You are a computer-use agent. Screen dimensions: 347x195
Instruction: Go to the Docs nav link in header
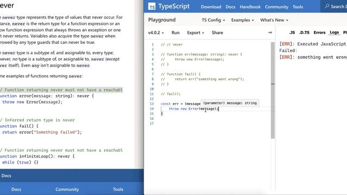[x=230, y=7]
